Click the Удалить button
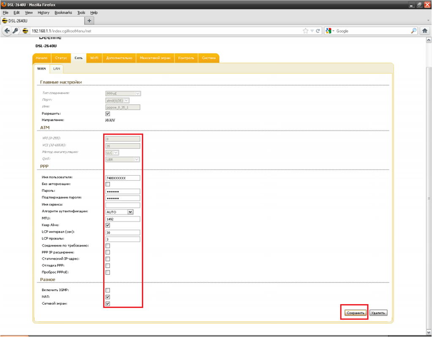The image size is (432, 337). (378, 313)
